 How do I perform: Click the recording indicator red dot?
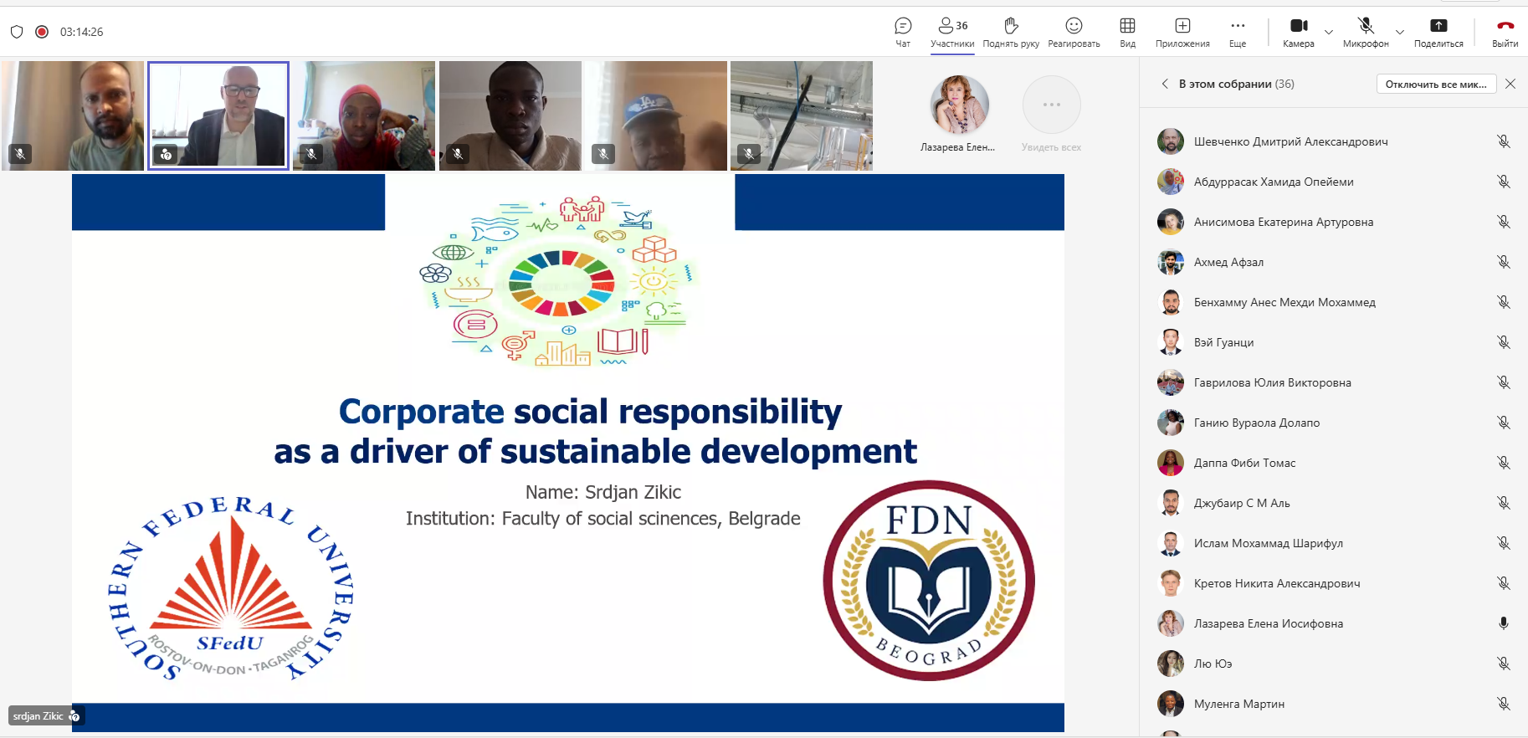(x=42, y=32)
